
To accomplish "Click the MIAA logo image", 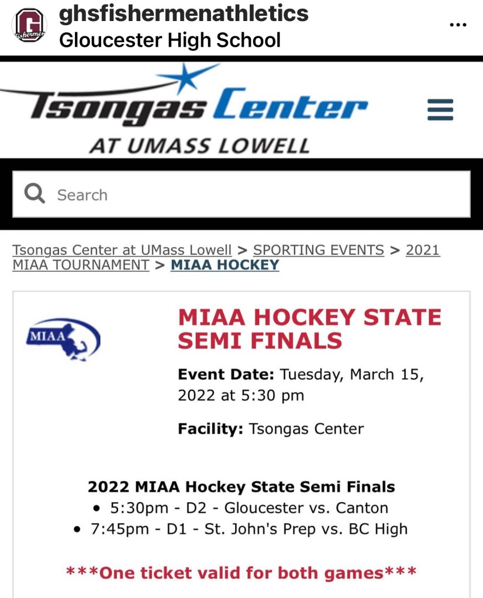I will (x=64, y=337).
